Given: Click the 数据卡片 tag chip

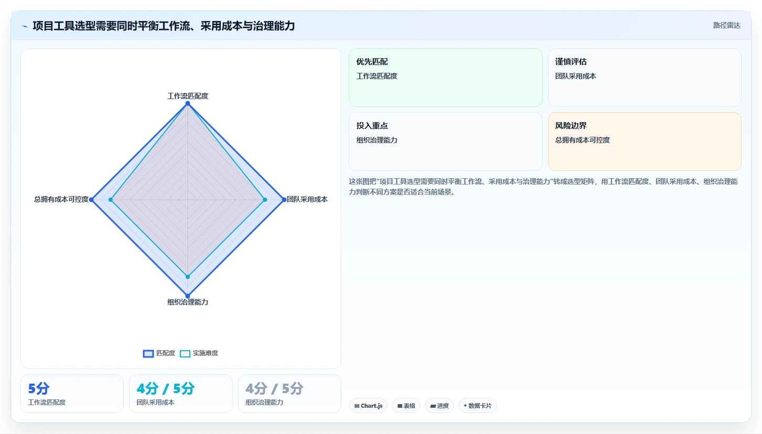Looking at the screenshot, I should 478,406.
